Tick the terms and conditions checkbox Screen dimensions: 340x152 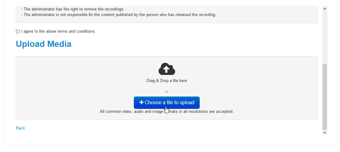point(18,31)
